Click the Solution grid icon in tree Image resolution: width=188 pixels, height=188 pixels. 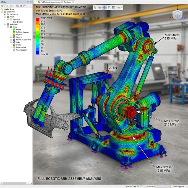[x=8, y=24]
